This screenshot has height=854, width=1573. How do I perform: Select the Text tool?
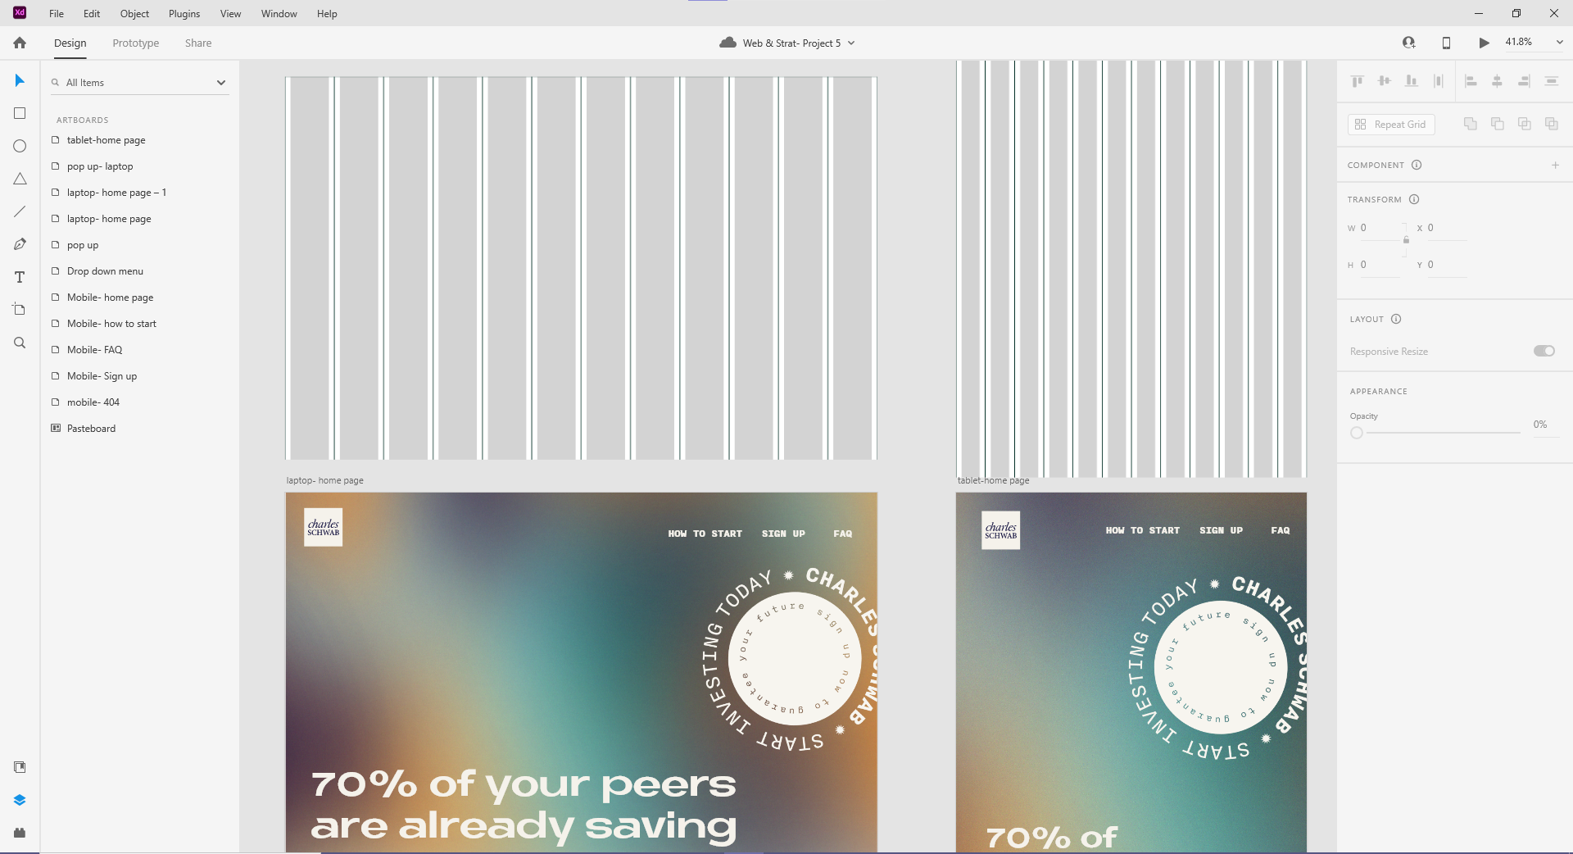[20, 277]
